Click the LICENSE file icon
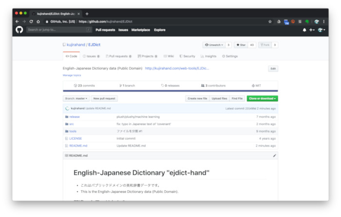 click(67, 138)
